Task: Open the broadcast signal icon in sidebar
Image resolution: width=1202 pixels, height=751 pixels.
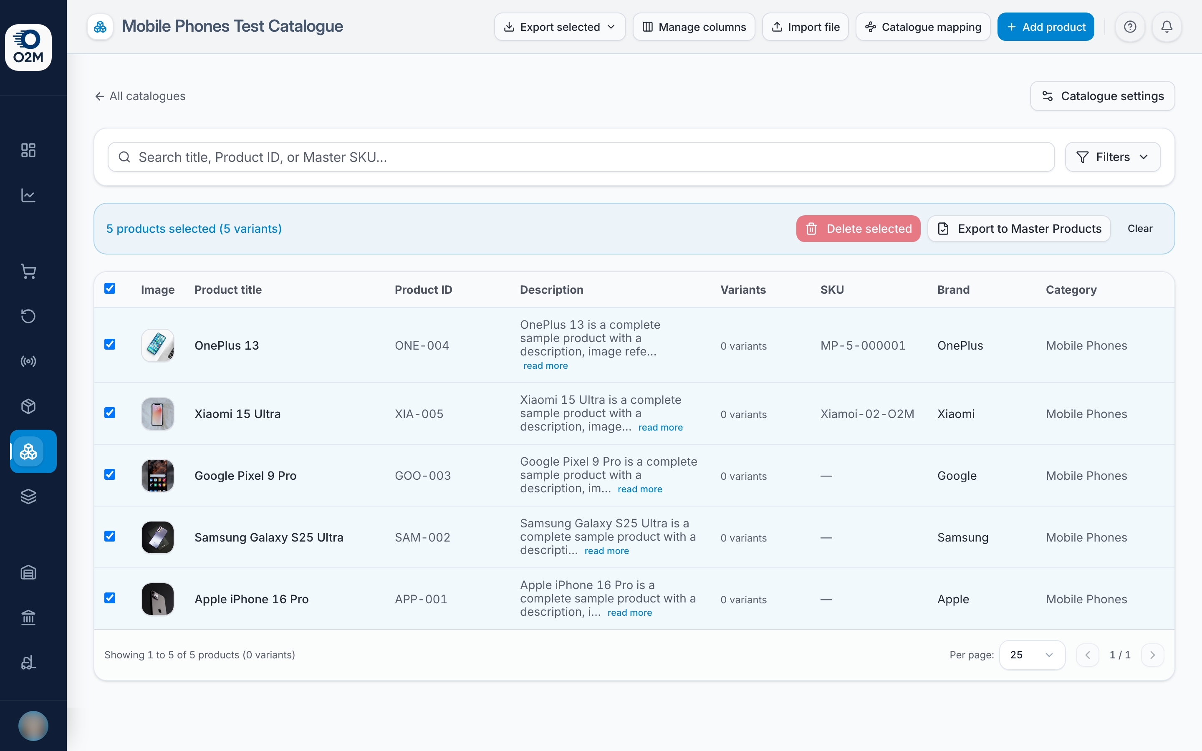Action: [28, 361]
